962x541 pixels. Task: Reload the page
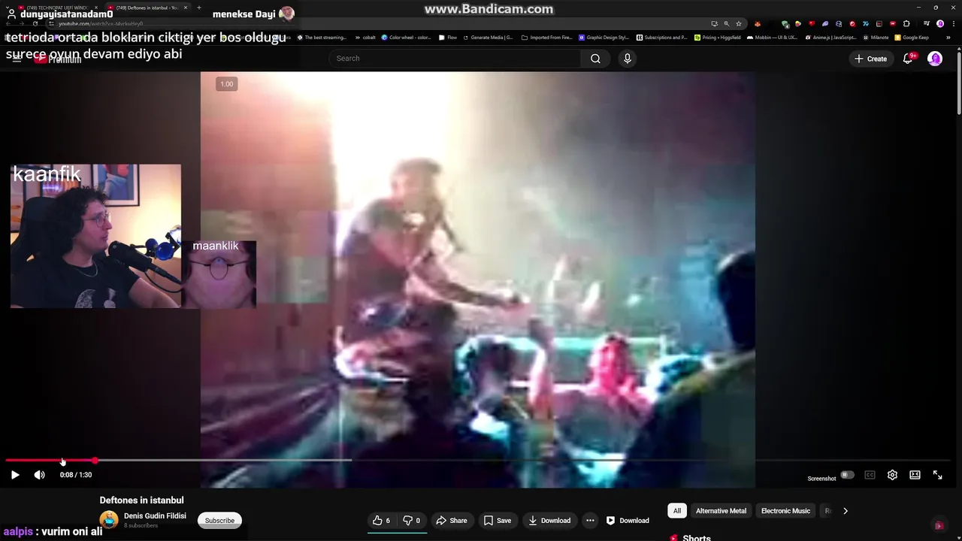tap(35, 23)
